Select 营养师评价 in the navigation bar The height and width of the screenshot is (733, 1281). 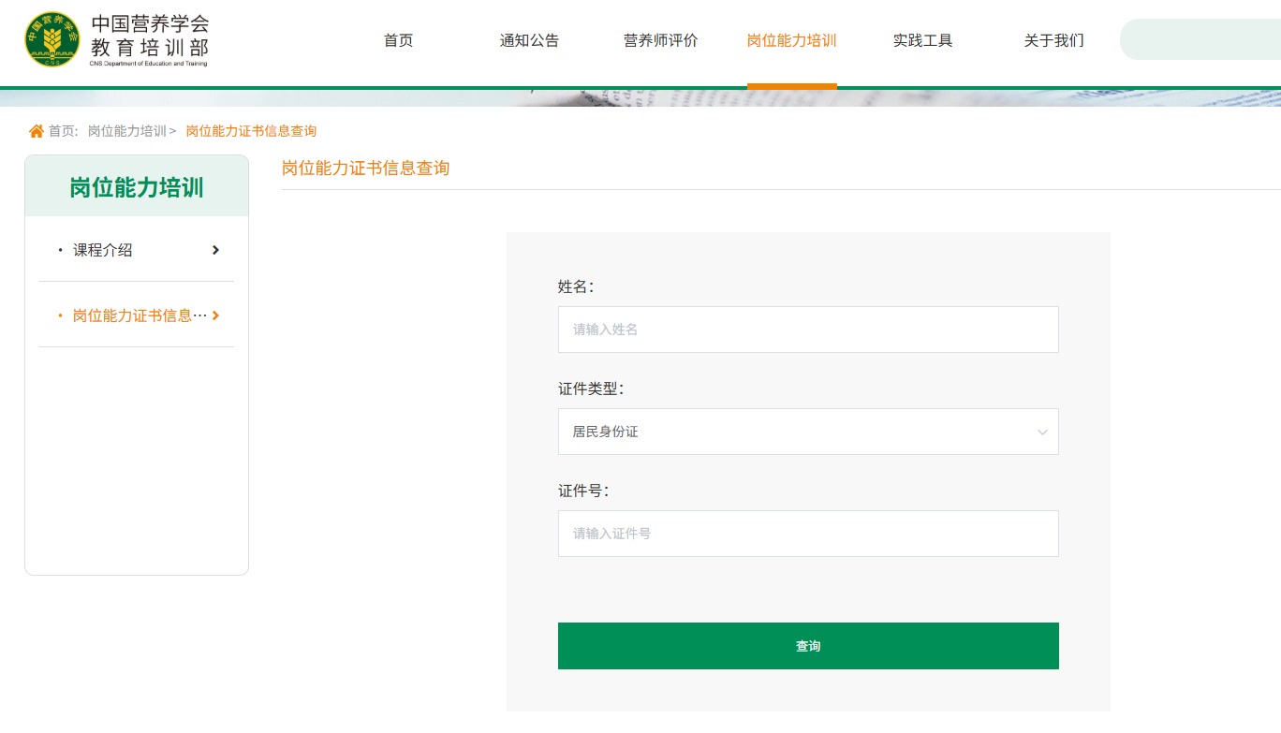point(660,40)
